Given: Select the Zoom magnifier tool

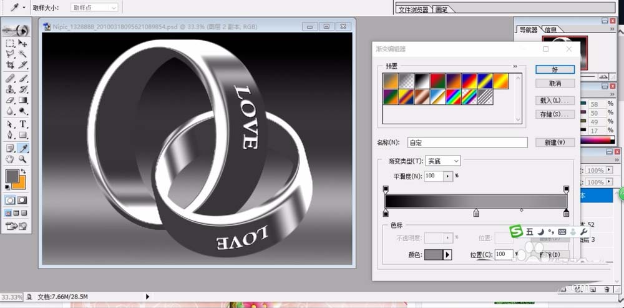Looking at the screenshot, I should click(x=22, y=159).
